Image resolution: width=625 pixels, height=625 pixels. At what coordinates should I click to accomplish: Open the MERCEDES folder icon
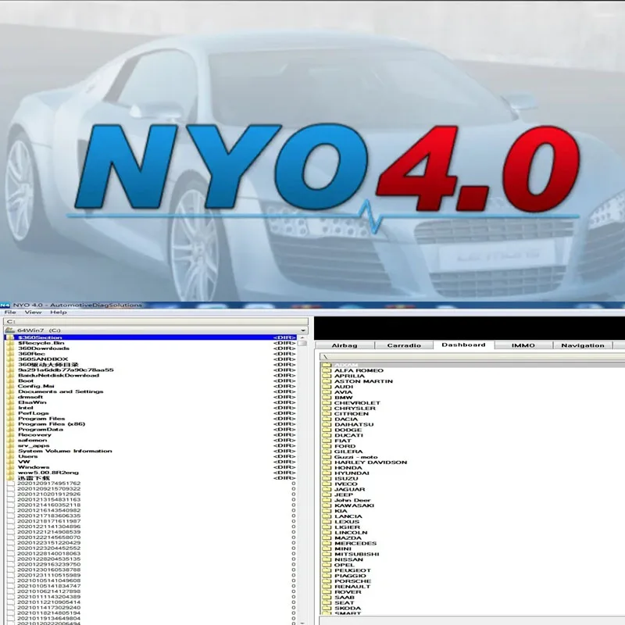click(x=327, y=543)
